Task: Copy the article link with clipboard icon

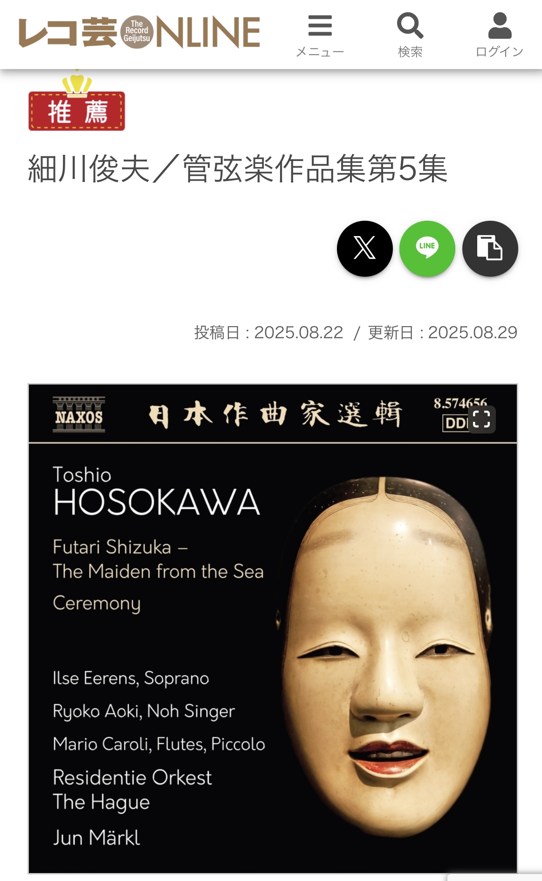Action: pos(490,248)
